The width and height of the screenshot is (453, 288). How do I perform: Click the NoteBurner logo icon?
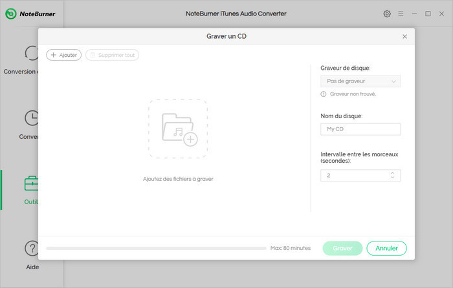coord(11,14)
